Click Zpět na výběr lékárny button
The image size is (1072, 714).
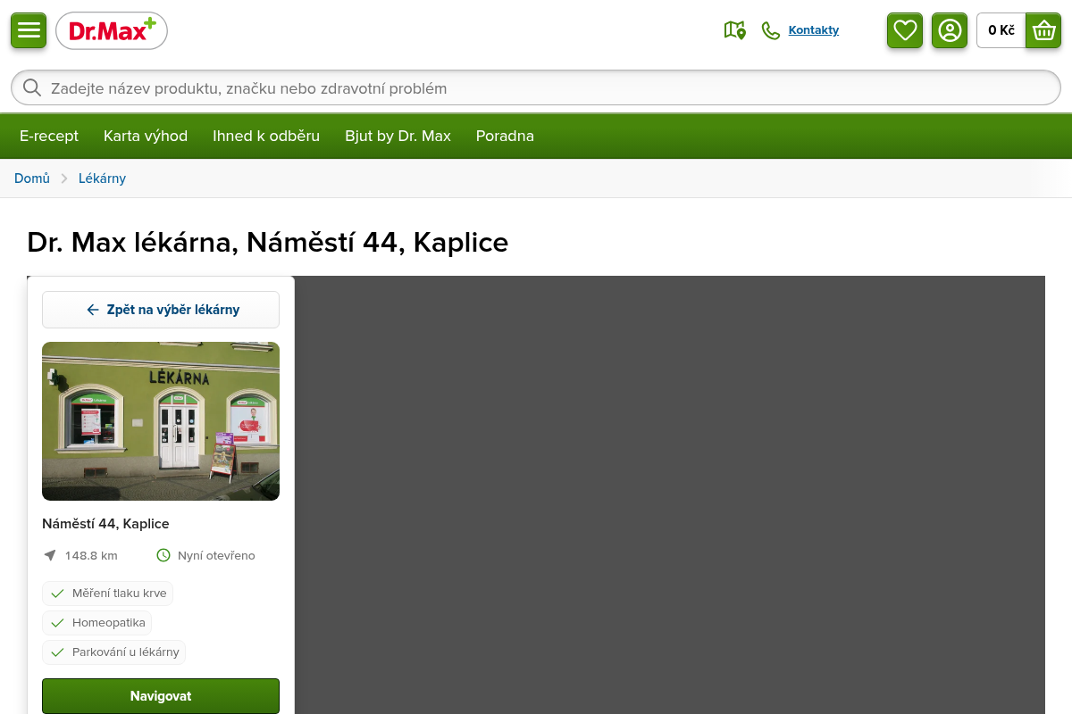pos(161,310)
